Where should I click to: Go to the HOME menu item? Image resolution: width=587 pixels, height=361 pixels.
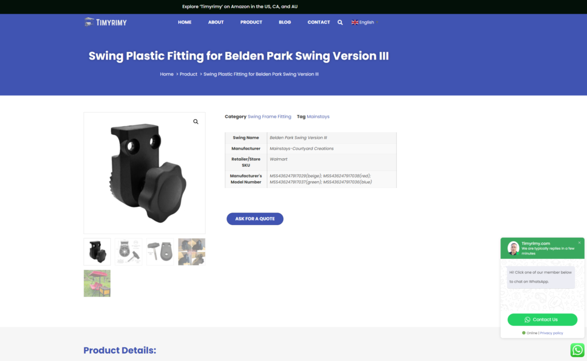pos(185,22)
